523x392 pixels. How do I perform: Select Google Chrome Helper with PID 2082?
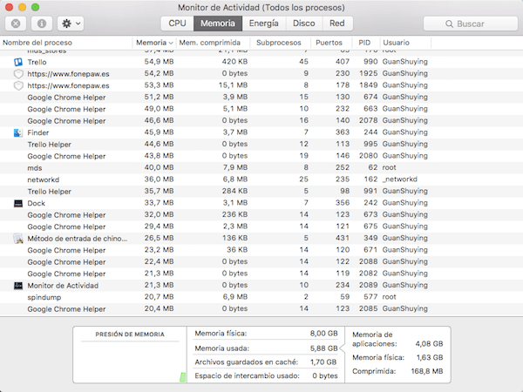point(66,274)
